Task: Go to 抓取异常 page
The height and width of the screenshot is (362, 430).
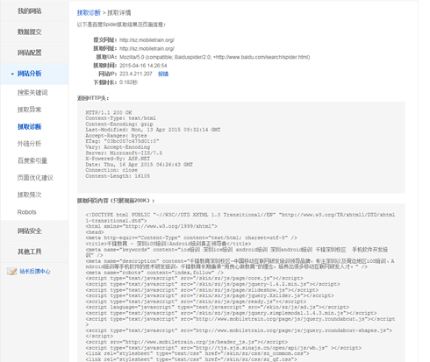Action: (29, 110)
